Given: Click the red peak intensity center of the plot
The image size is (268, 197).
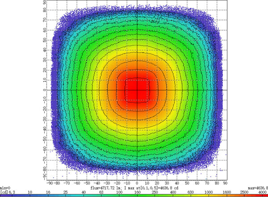Looking at the screenshot, I should (x=137, y=90).
